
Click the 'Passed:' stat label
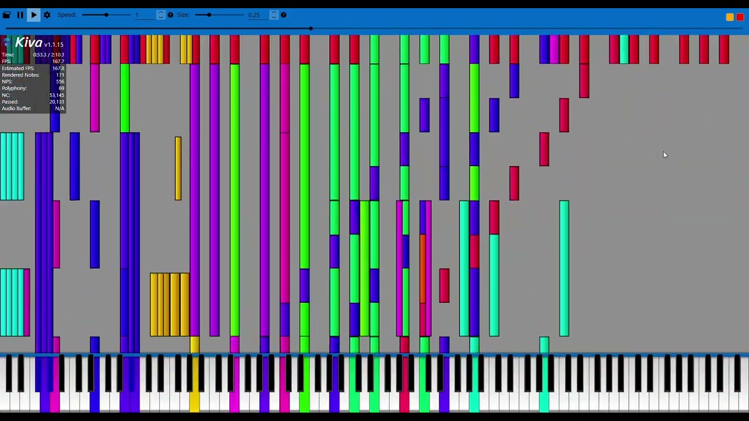10,102
